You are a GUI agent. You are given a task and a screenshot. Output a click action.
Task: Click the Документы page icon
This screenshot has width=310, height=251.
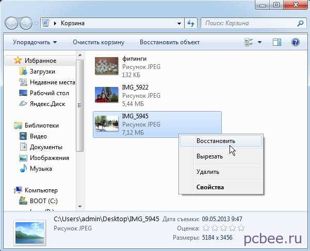point(23,147)
